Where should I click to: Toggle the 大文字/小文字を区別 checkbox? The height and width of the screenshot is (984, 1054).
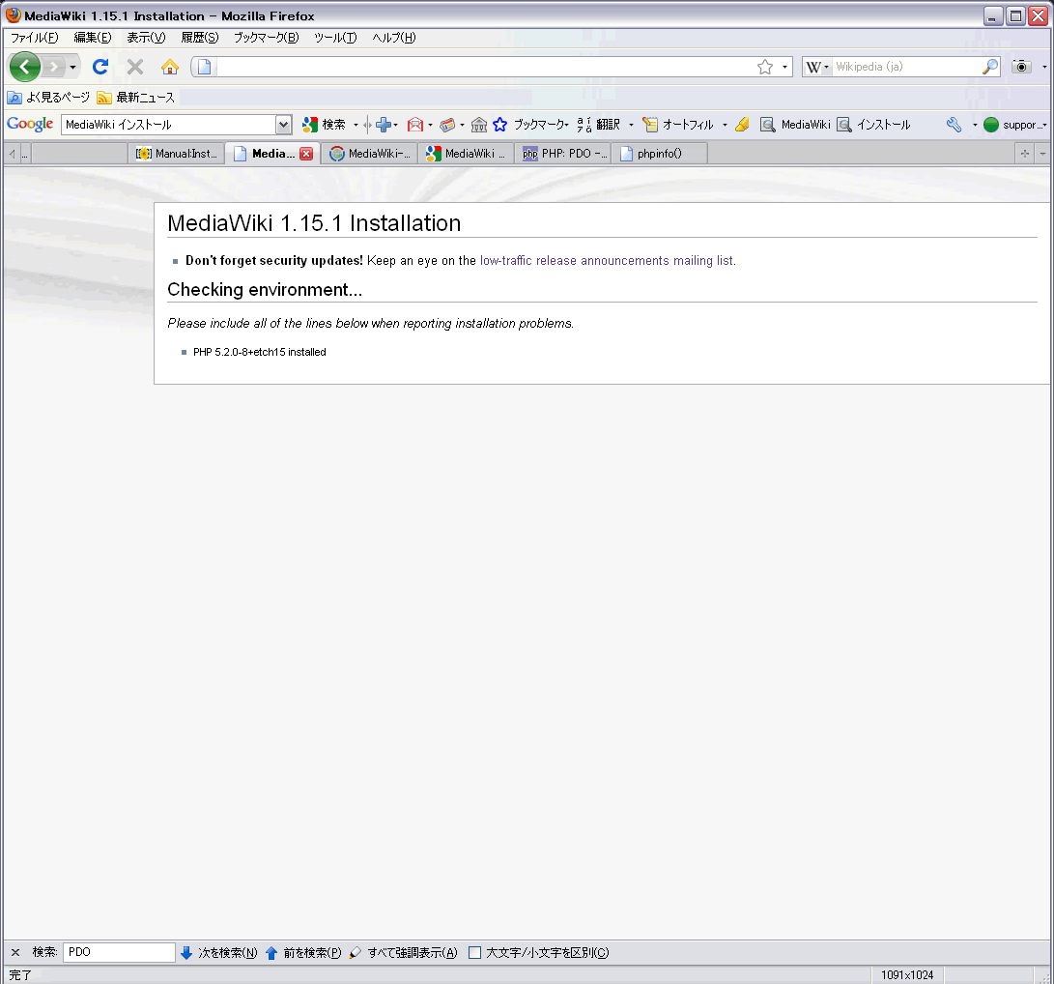tap(474, 952)
